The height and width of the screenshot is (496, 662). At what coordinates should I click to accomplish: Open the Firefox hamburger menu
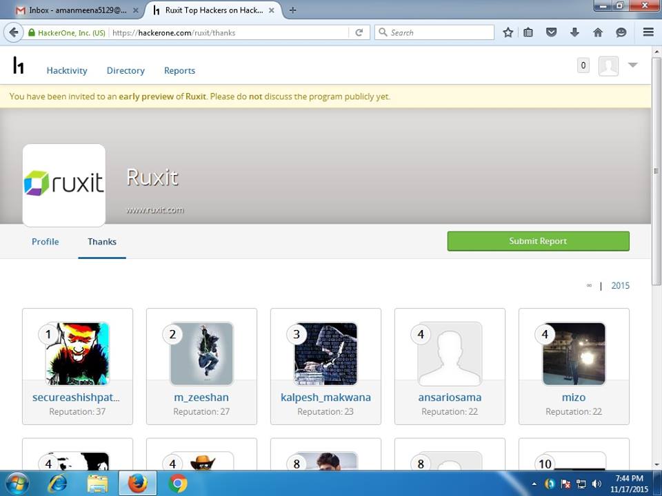point(648,32)
